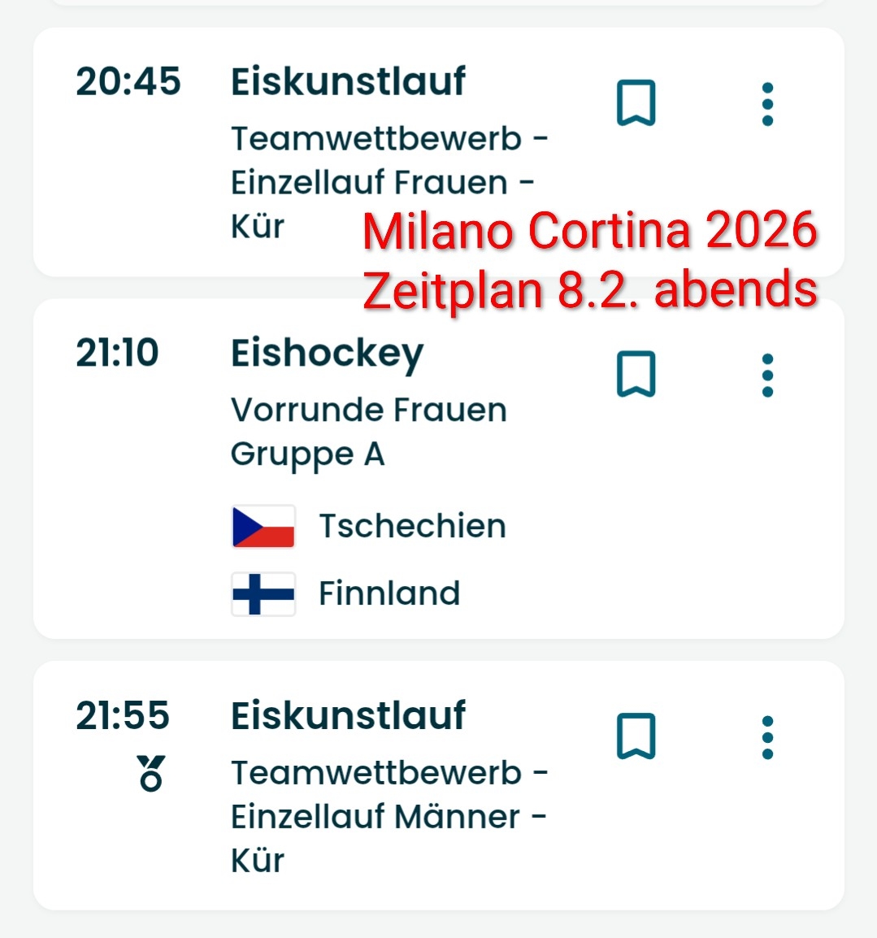This screenshot has width=877, height=938.
Task: Tap the 21:10 start time
Action: 117,354
